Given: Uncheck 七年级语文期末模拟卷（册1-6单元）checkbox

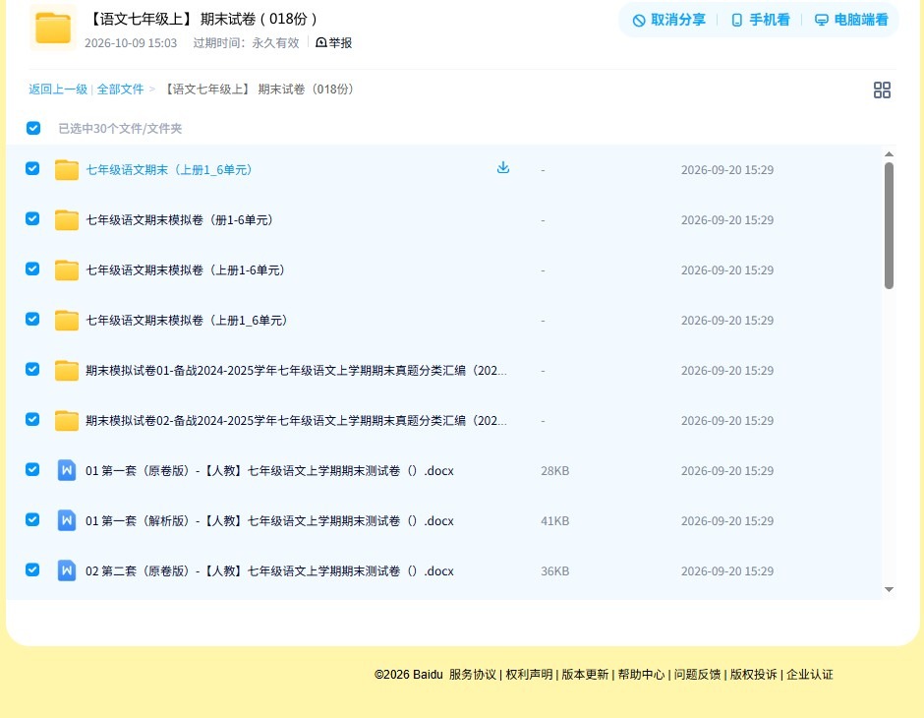Looking at the screenshot, I should click(x=32, y=218).
